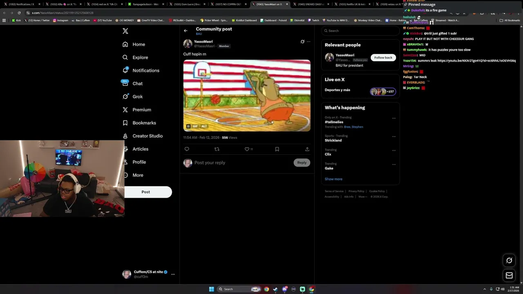Image resolution: width=523 pixels, height=294 pixels.
Task: Open the Grok floating button
Action: 509,261
